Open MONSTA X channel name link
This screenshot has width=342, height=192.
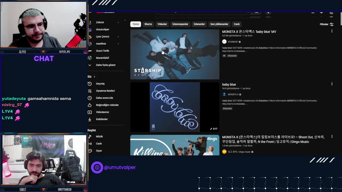click(x=233, y=94)
